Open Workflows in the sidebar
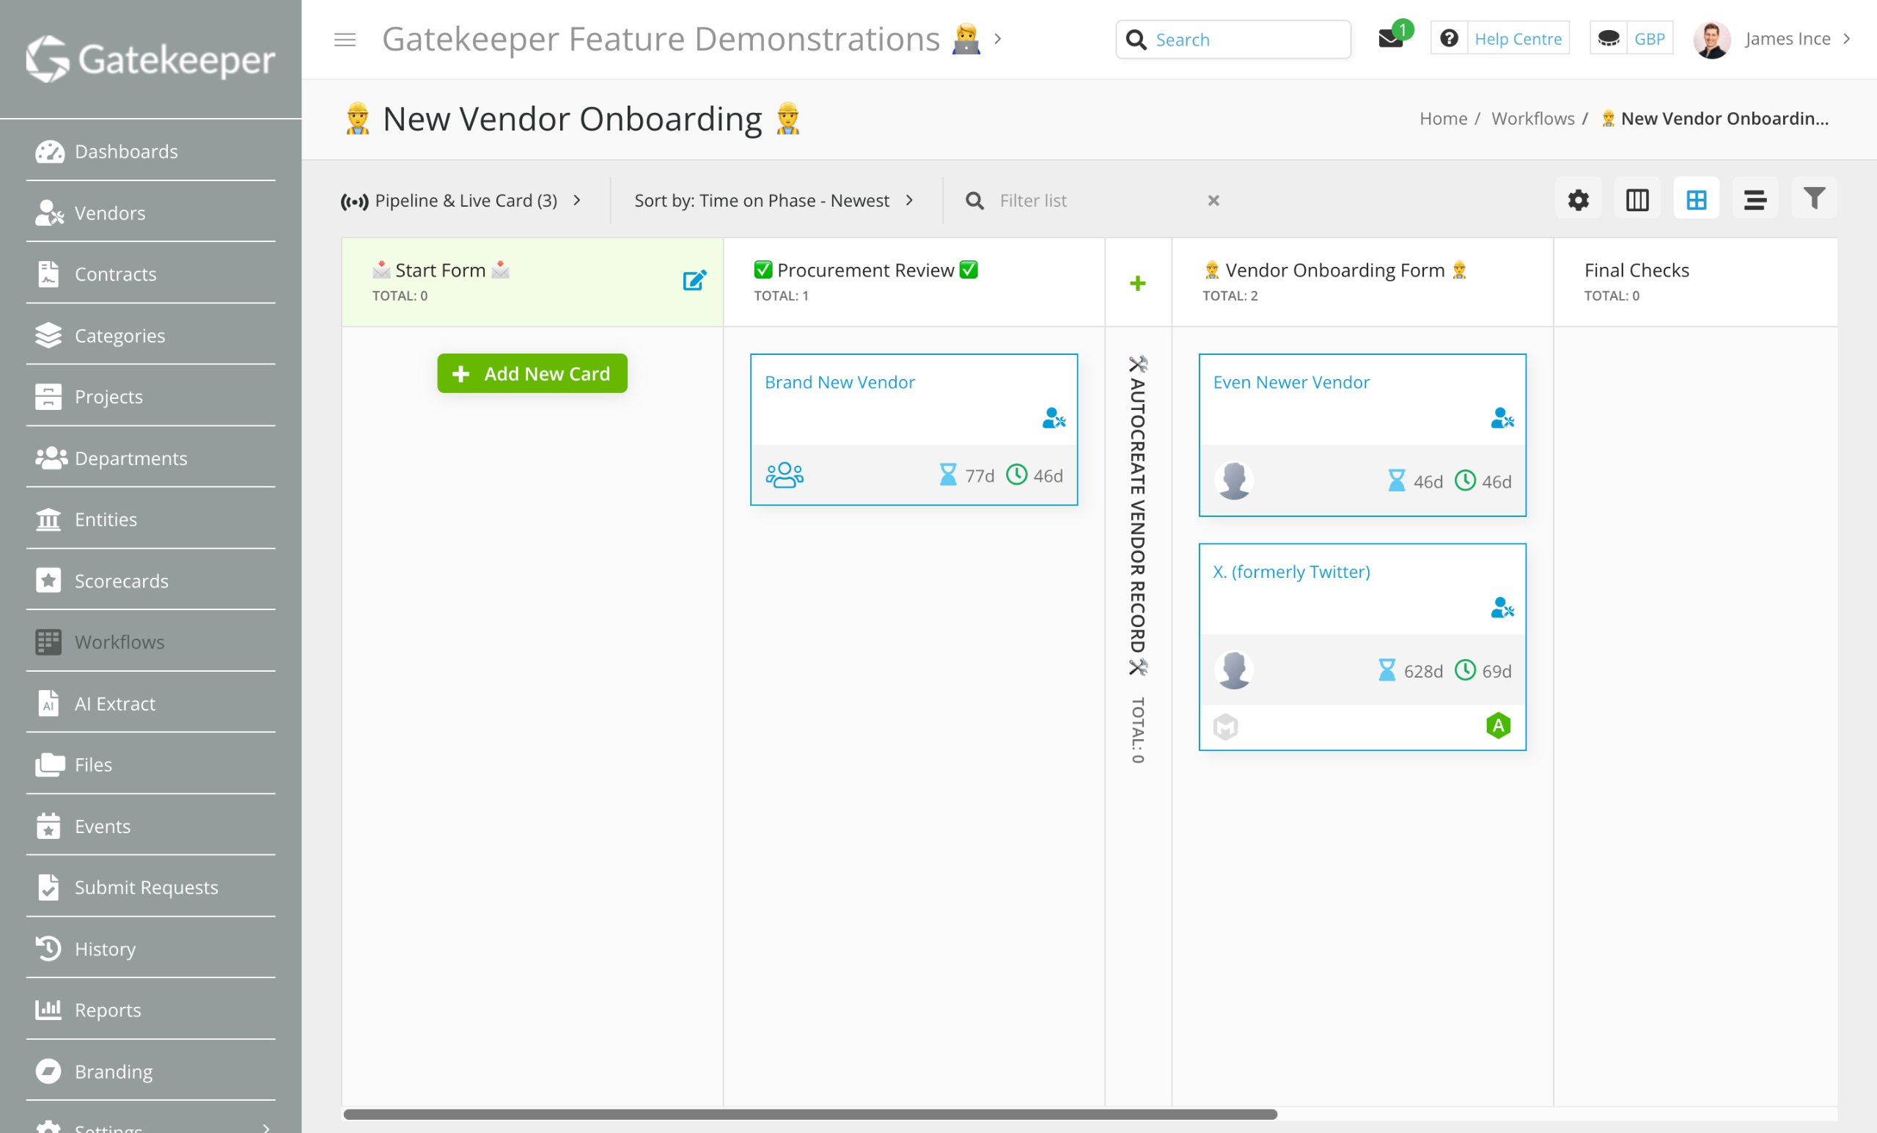 click(119, 642)
